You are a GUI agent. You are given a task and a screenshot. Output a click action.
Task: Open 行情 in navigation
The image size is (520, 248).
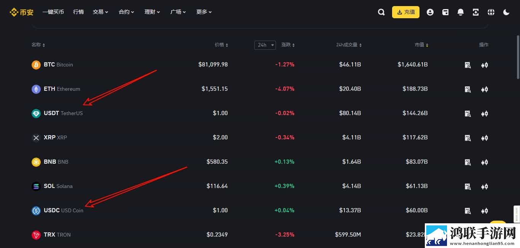(x=78, y=12)
